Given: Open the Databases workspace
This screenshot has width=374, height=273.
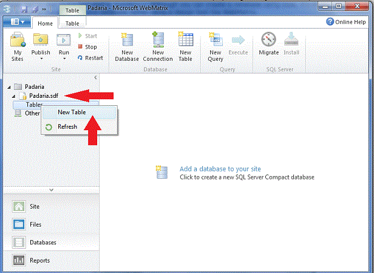Looking at the screenshot, I should click(x=51, y=242).
